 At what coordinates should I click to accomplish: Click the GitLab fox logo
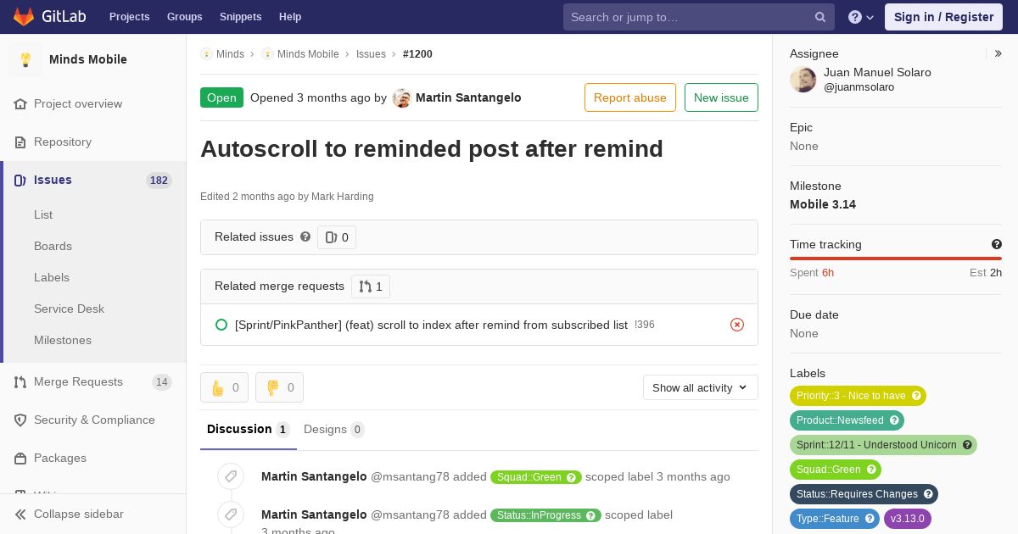(x=25, y=17)
